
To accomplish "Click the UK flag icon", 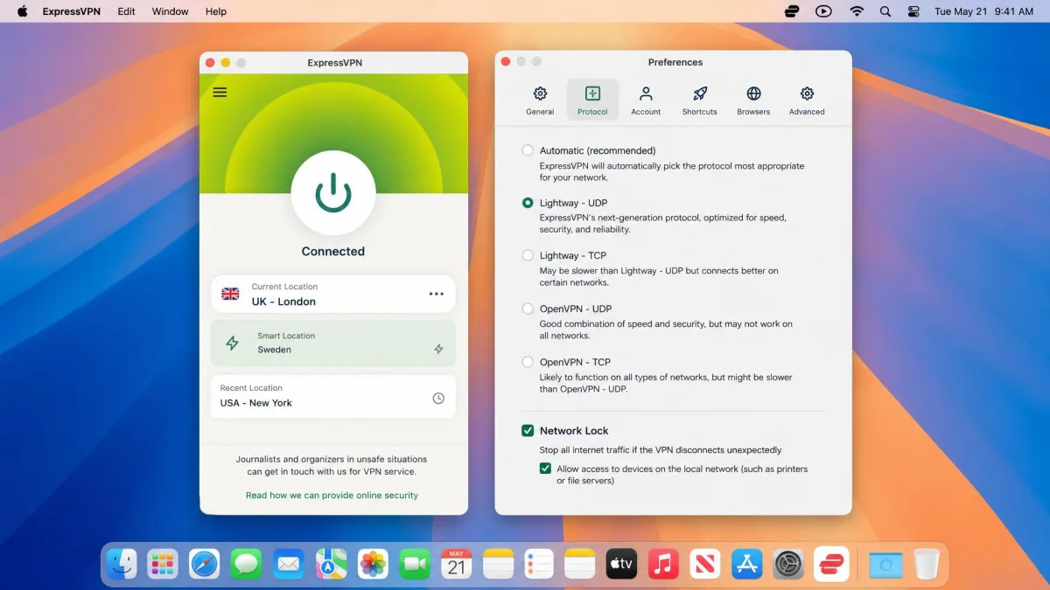I will (x=230, y=294).
